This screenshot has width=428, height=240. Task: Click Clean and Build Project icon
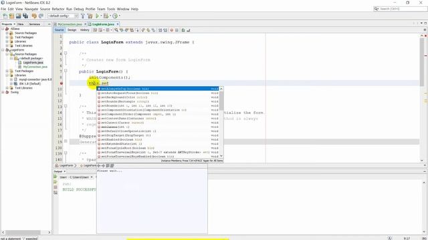90,16
